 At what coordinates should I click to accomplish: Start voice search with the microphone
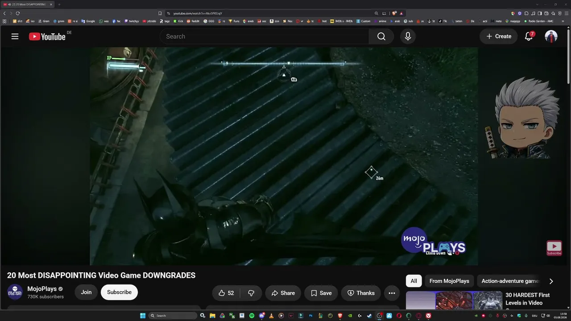[x=408, y=37]
